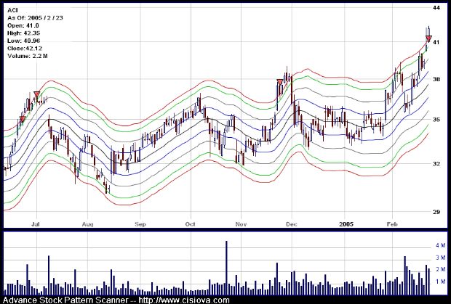Click the '3 M' volume axis label
The image size is (451, 304).
pos(440,258)
